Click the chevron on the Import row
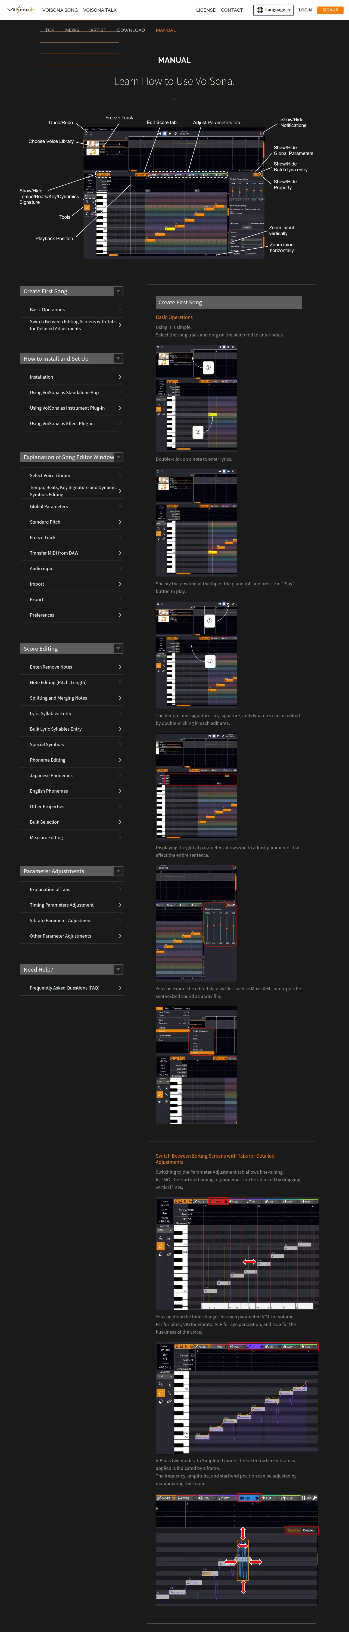 (x=120, y=584)
